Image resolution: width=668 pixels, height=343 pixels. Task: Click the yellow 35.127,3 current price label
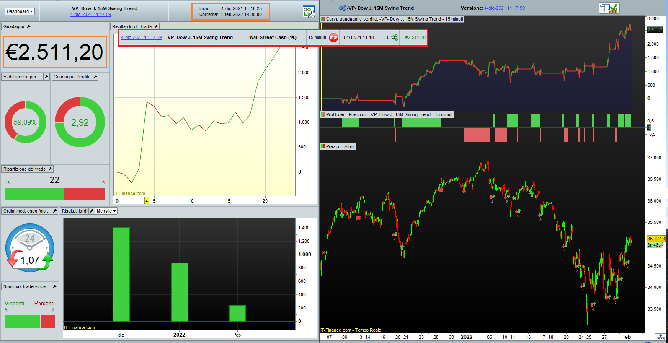click(656, 239)
